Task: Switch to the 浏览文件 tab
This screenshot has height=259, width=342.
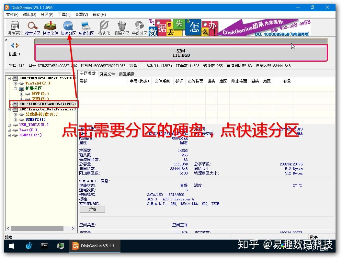Action: [x=107, y=74]
